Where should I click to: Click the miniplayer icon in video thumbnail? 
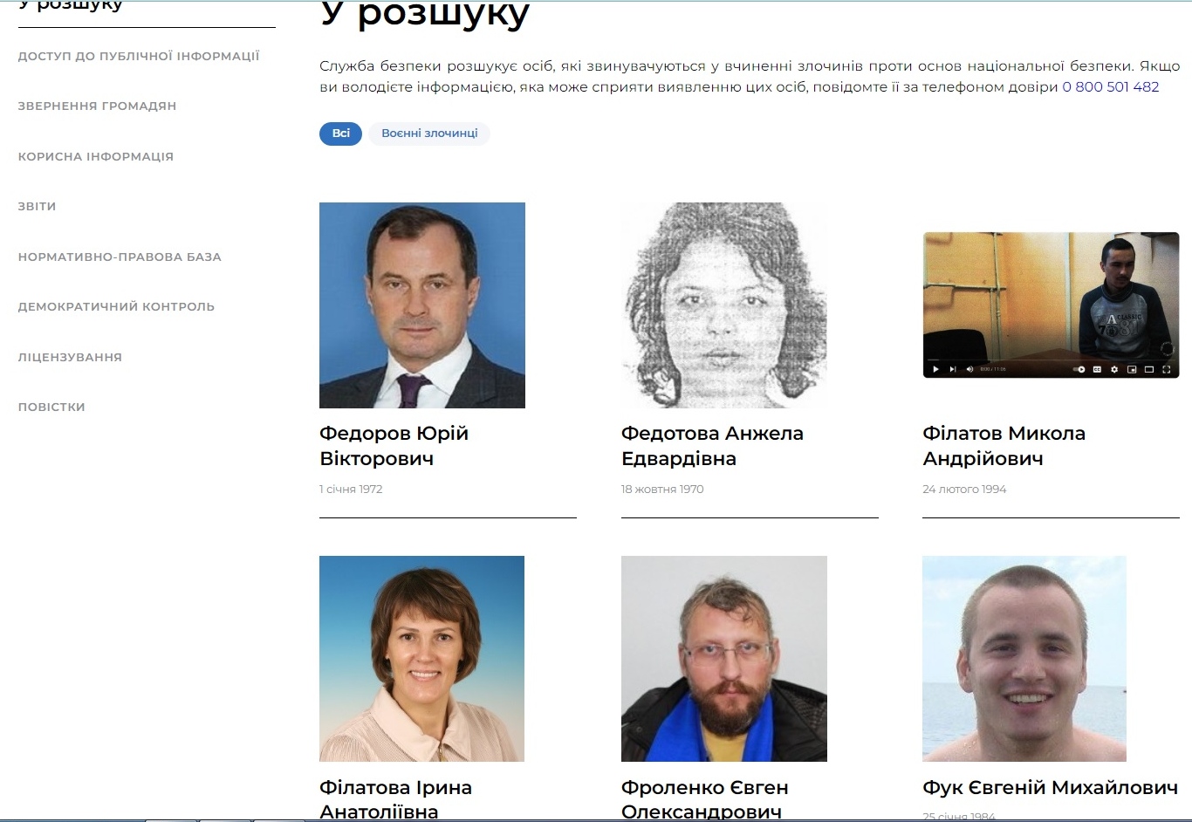coord(1132,369)
